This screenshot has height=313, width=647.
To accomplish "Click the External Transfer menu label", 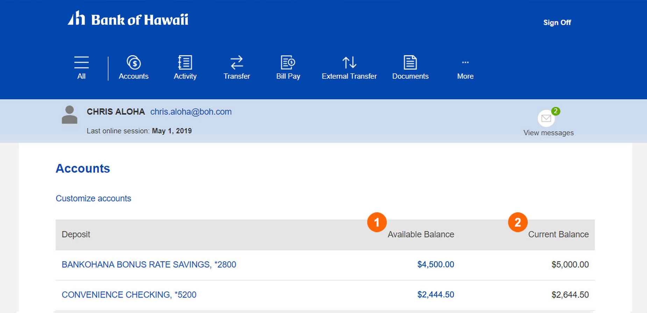I will click(349, 76).
